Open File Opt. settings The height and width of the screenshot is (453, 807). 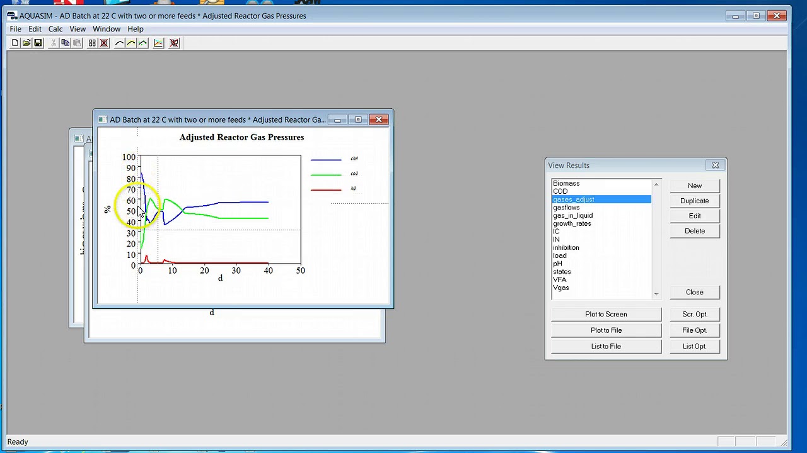tap(695, 330)
